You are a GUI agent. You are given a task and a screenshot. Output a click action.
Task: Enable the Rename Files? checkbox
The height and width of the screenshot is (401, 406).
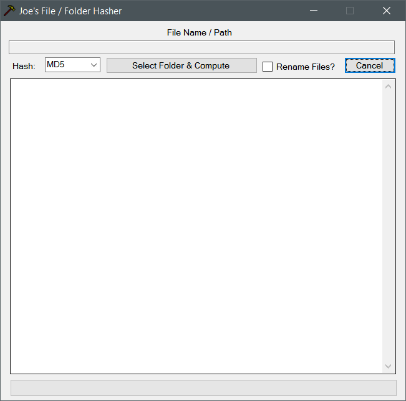click(x=268, y=67)
